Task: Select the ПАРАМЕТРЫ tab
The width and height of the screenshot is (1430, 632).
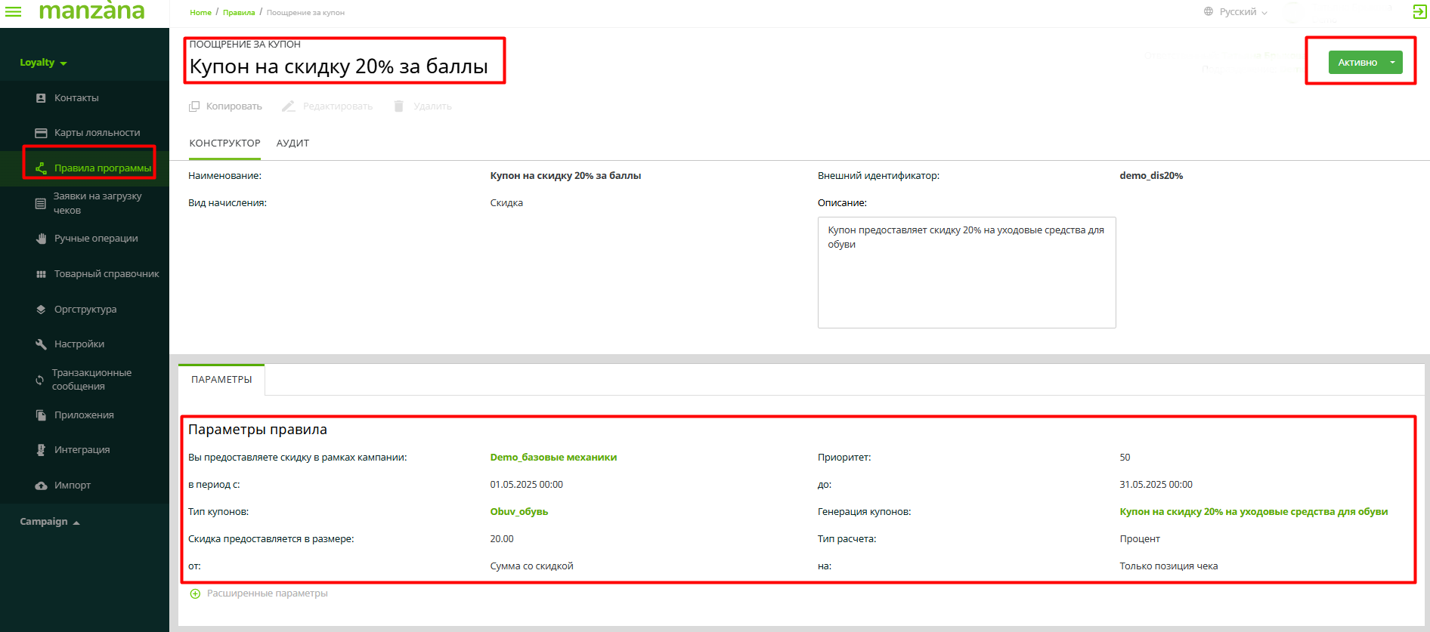Action: click(221, 380)
